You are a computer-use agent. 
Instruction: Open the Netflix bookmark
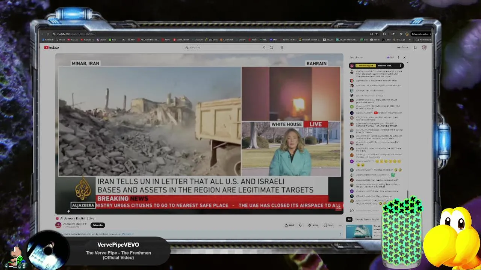point(253,40)
